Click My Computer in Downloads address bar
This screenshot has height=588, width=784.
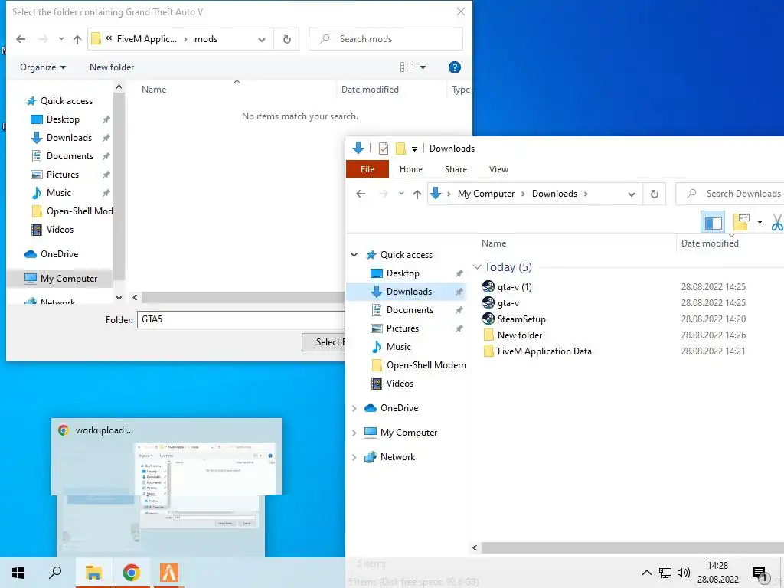(486, 194)
